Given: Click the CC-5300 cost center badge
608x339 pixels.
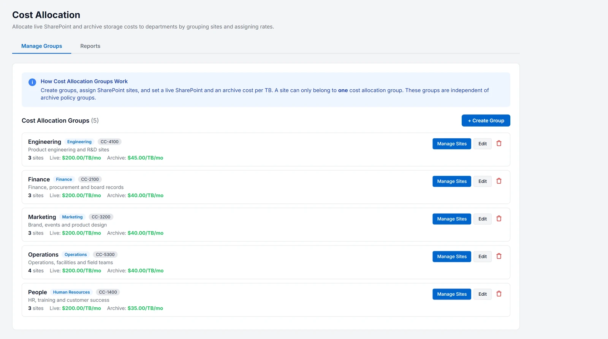Looking at the screenshot, I should click(105, 255).
